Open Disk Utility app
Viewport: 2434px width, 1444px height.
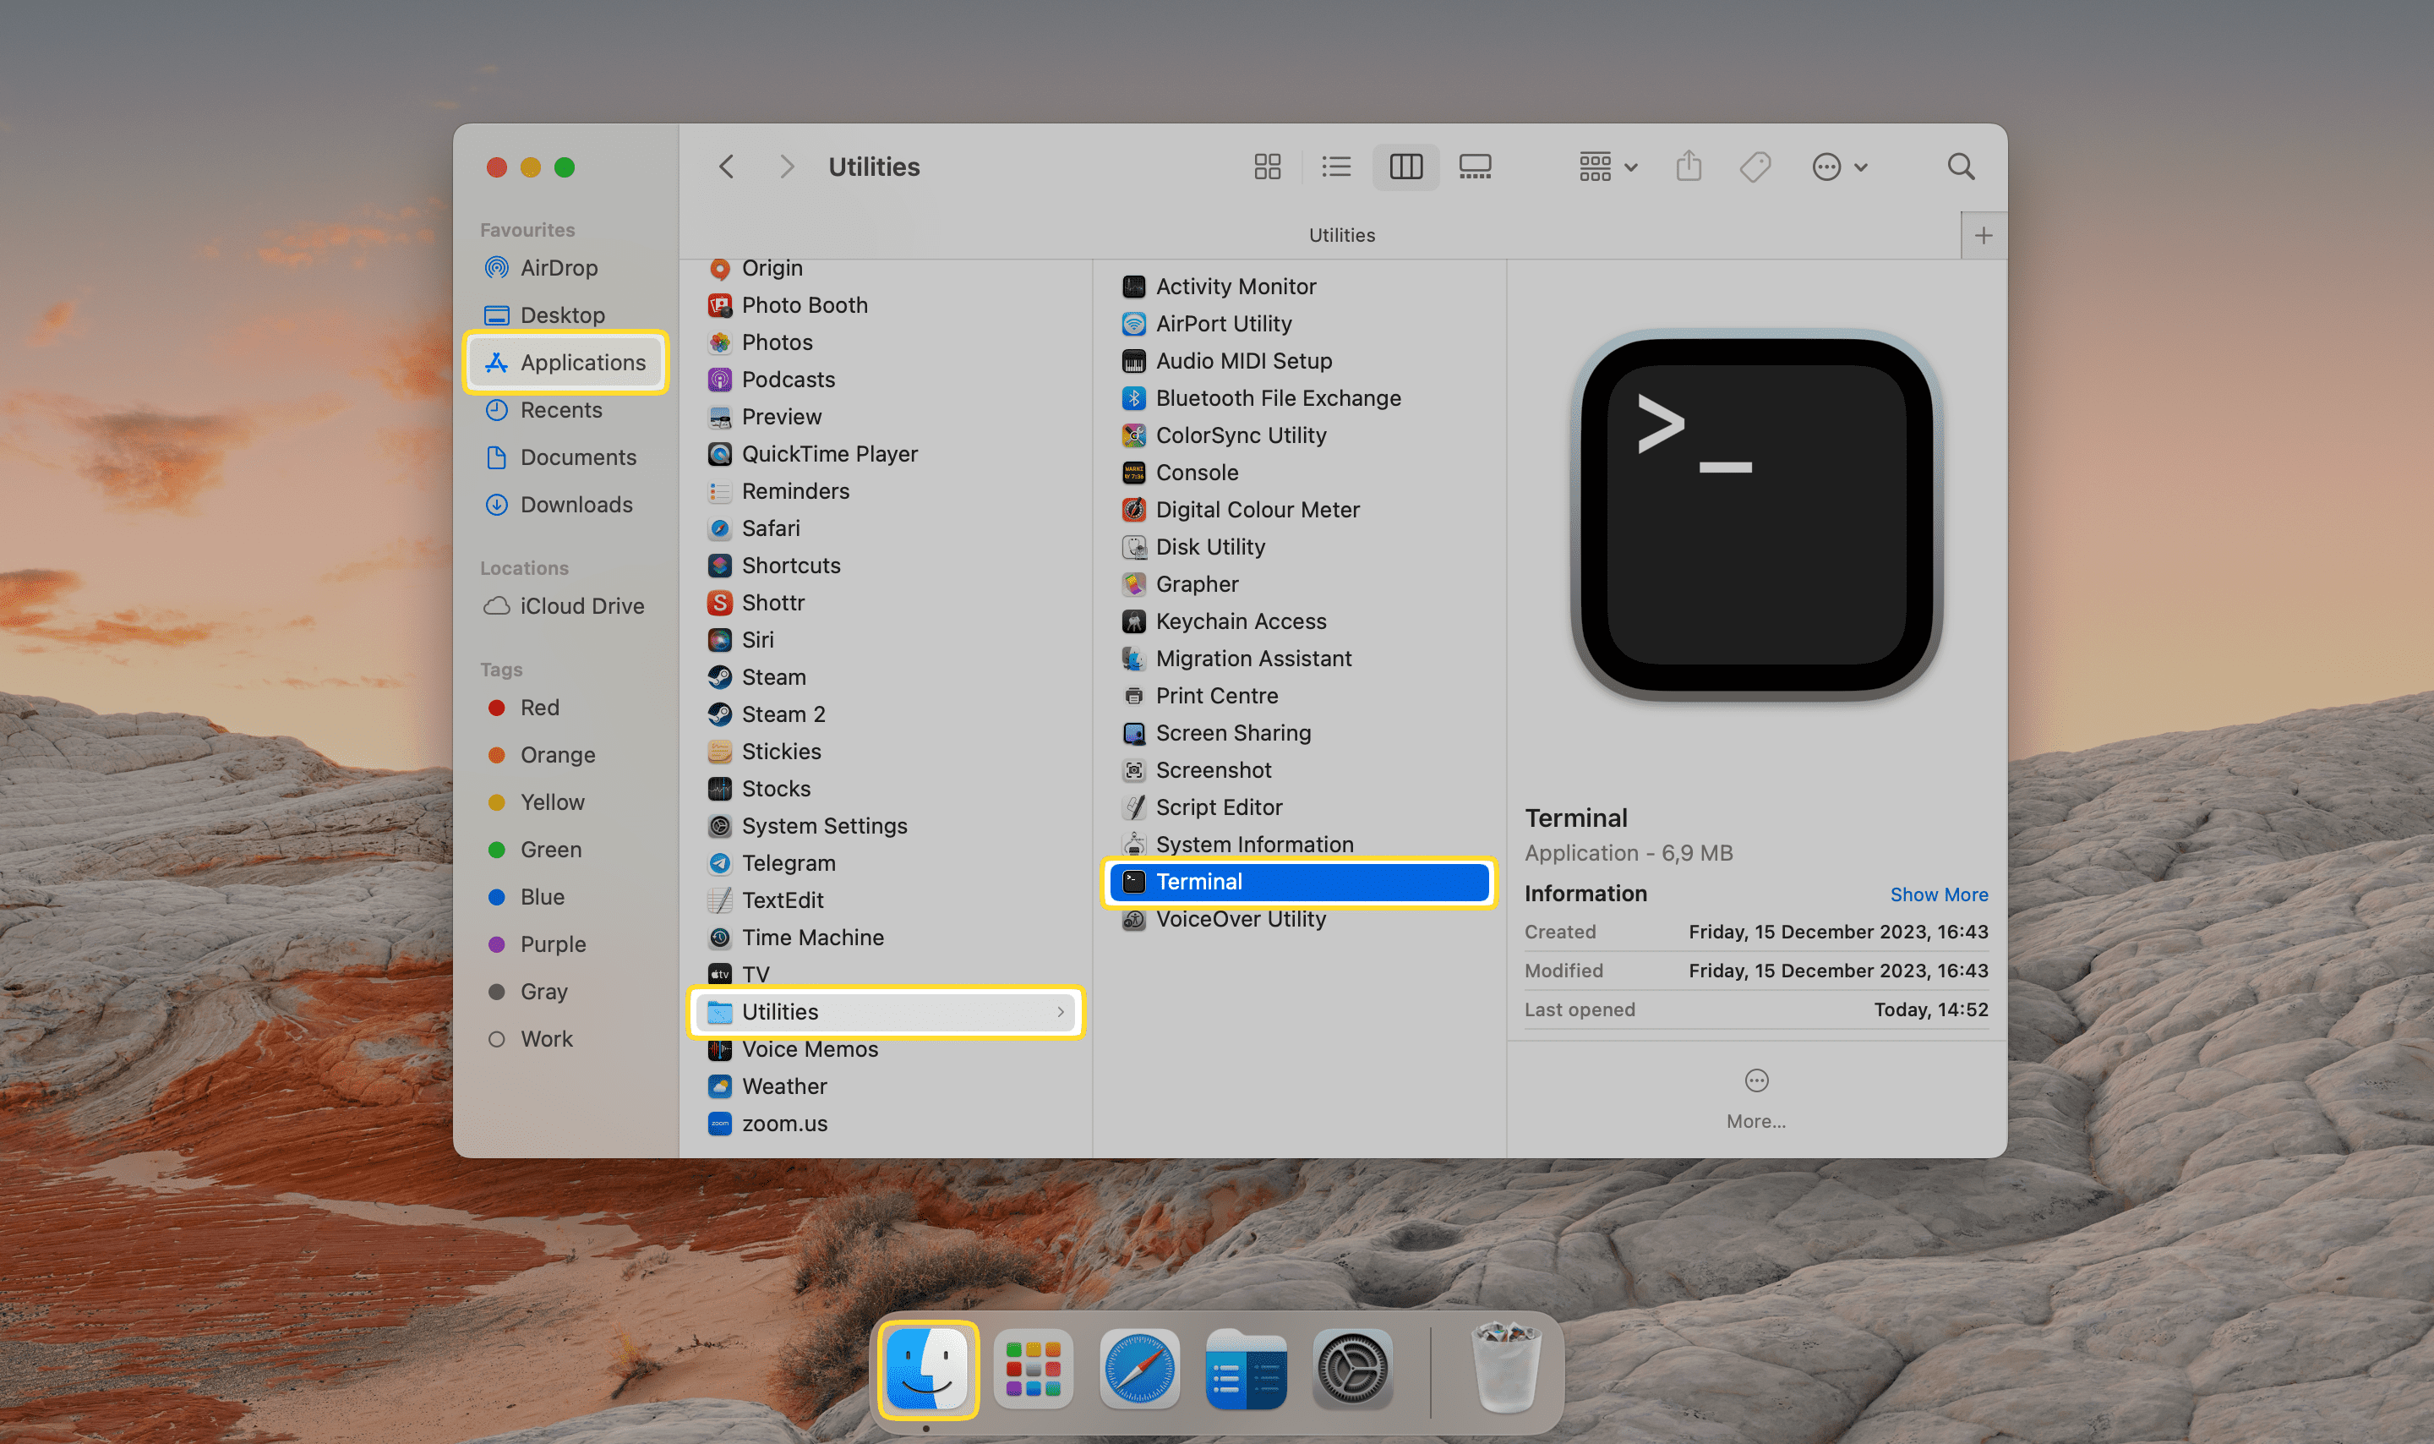[x=1209, y=545]
